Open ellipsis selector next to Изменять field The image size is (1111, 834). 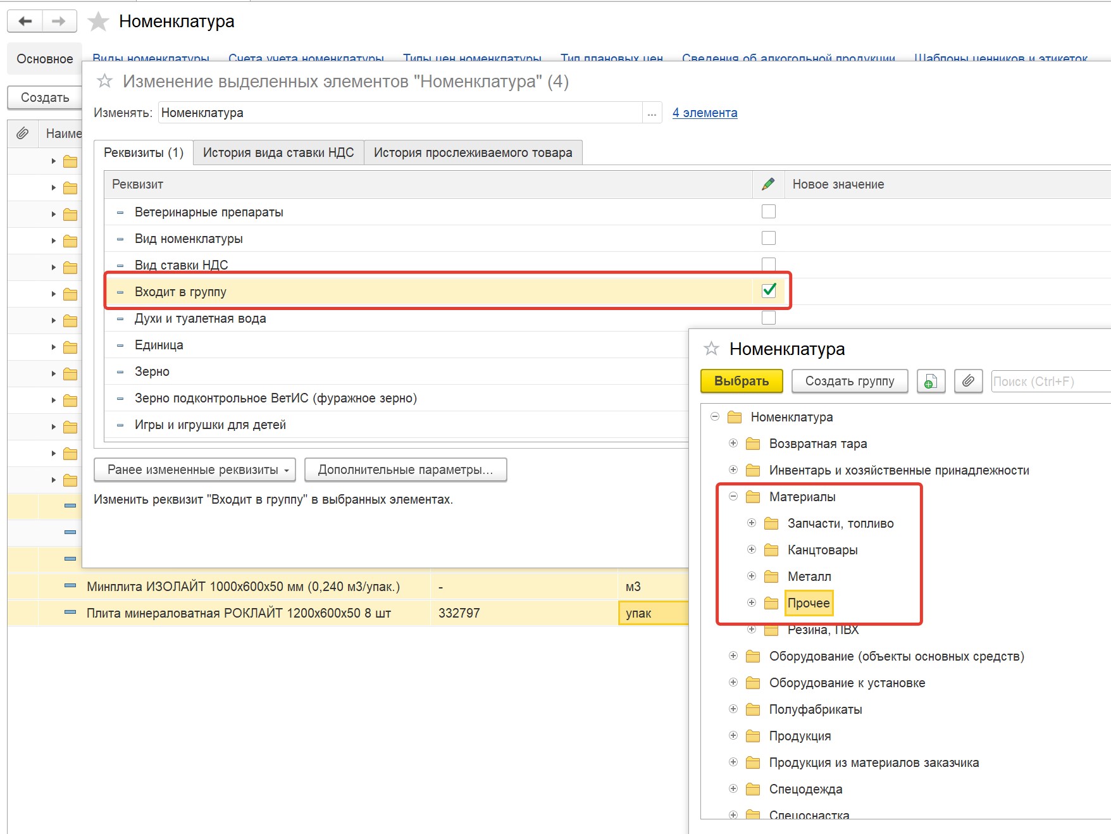tap(652, 113)
